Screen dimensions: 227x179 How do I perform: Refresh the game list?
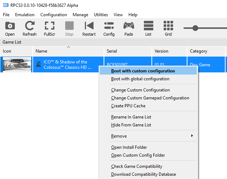click(x=29, y=29)
